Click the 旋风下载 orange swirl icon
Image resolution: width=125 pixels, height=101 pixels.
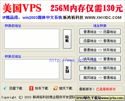[x=55, y=88]
